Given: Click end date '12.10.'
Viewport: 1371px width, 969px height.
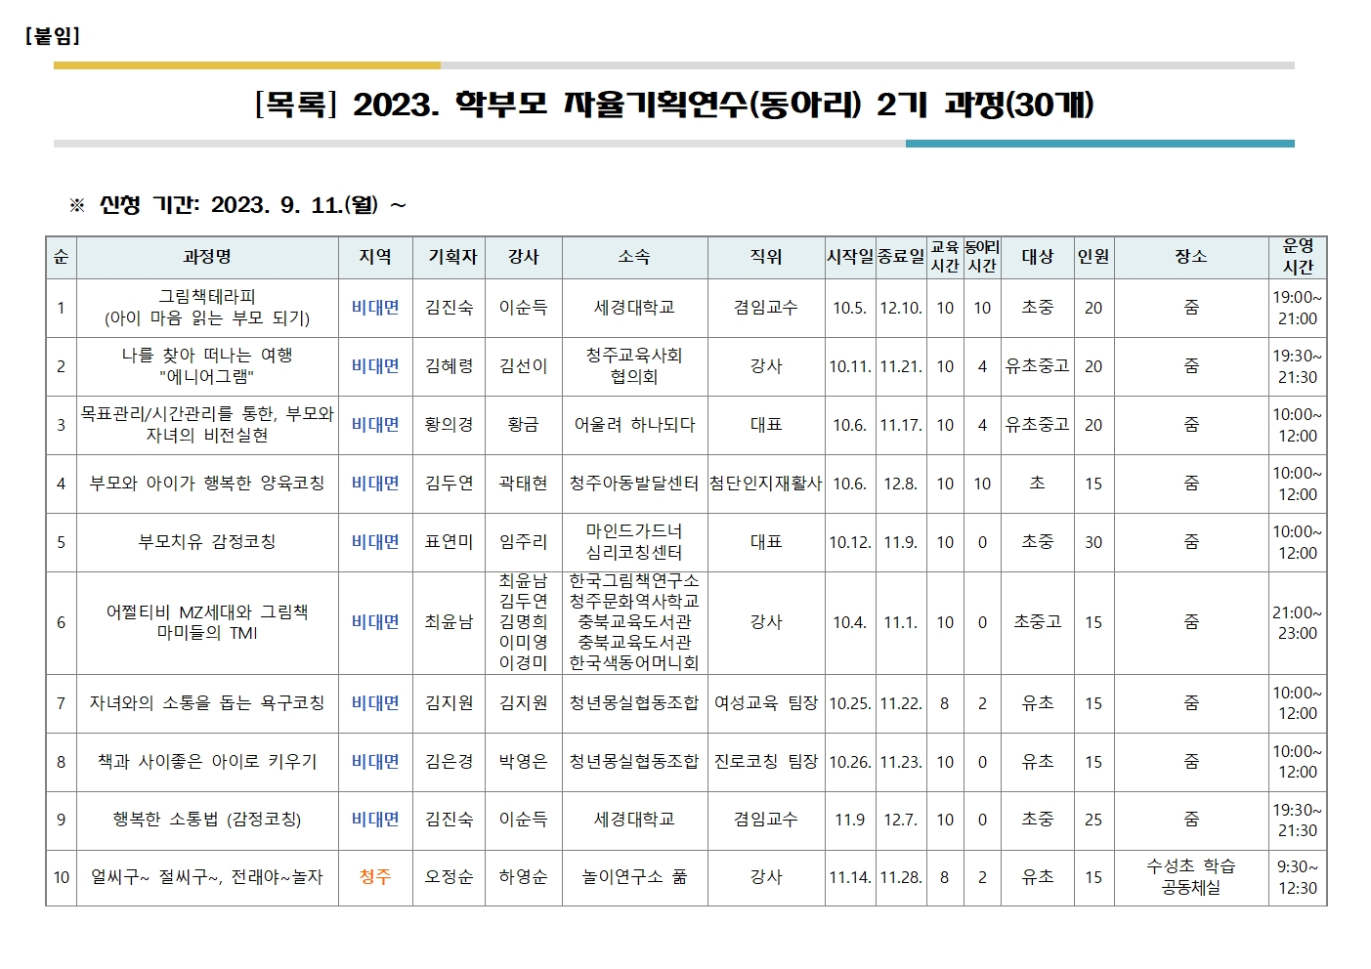Looking at the screenshot, I should click(901, 308).
